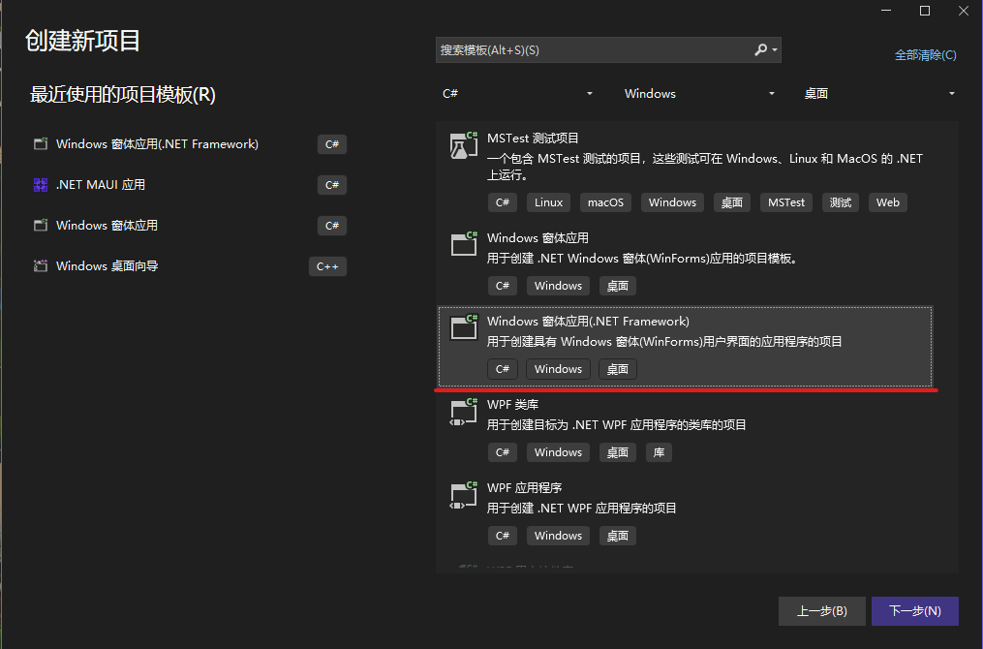The height and width of the screenshot is (649, 983).
Task: Click C# badge beside .NET MAUI 应用
Action: tap(331, 185)
